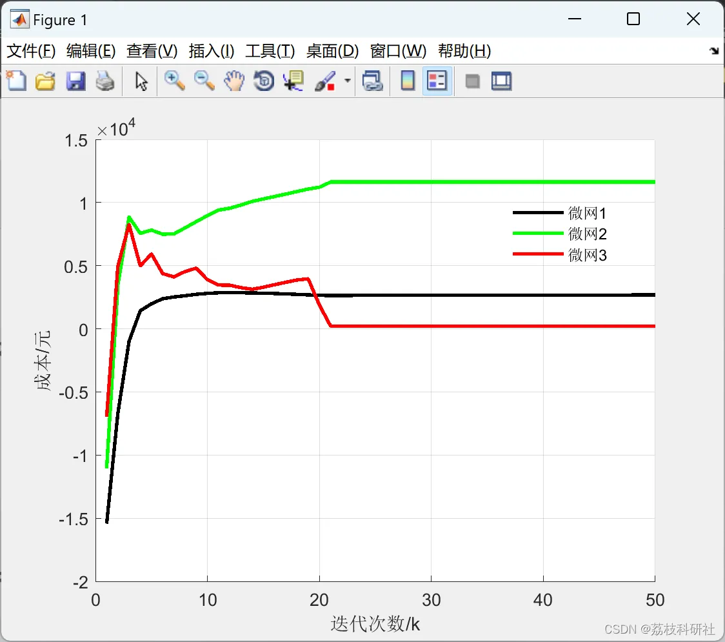The image size is (725, 642).
Task: Print the figure using printer icon
Action: click(105, 81)
